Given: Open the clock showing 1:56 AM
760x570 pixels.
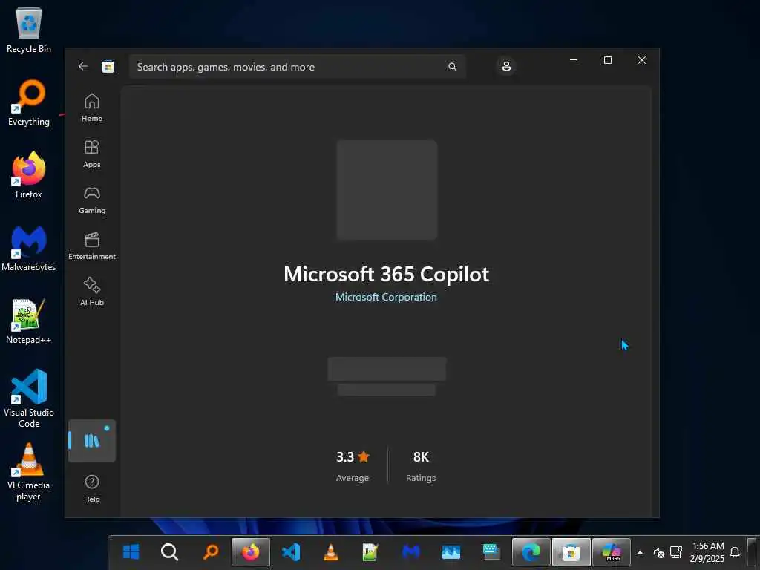Looking at the screenshot, I should (707, 552).
